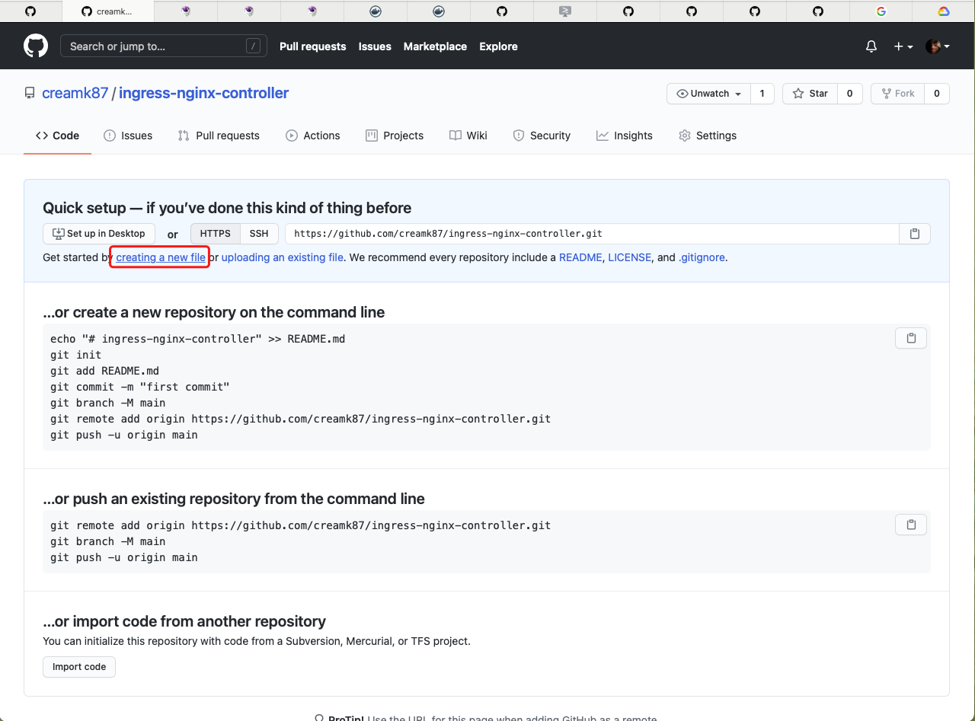The height and width of the screenshot is (721, 975).
Task: Focus the Search or jump to field
Action: (164, 46)
